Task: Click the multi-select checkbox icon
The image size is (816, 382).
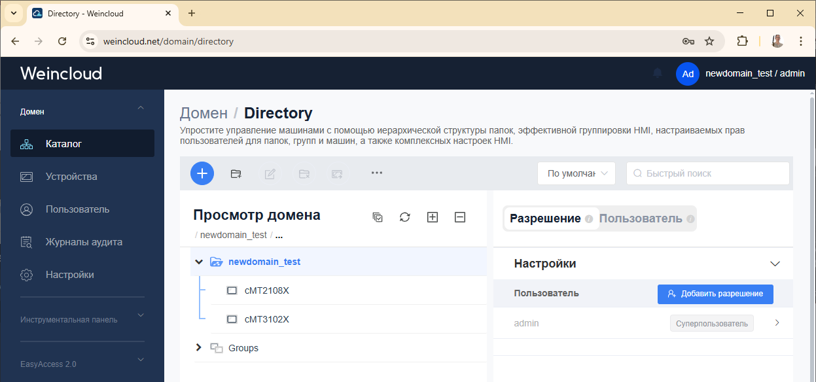Action: [x=378, y=217]
